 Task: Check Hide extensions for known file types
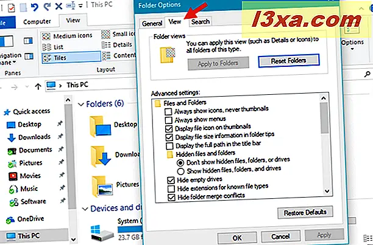(171, 189)
